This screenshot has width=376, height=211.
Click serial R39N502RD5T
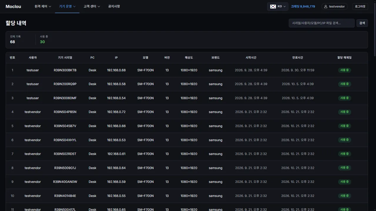[65, 154]
